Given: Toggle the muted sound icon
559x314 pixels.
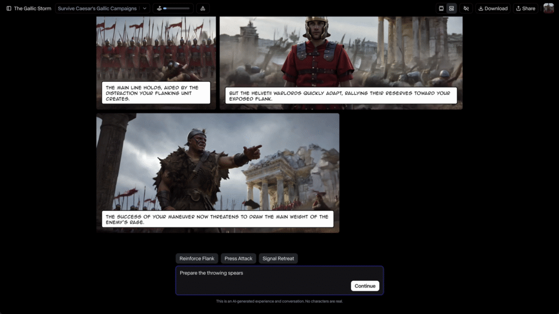Looking at the screenshot, I should (466, 9).
